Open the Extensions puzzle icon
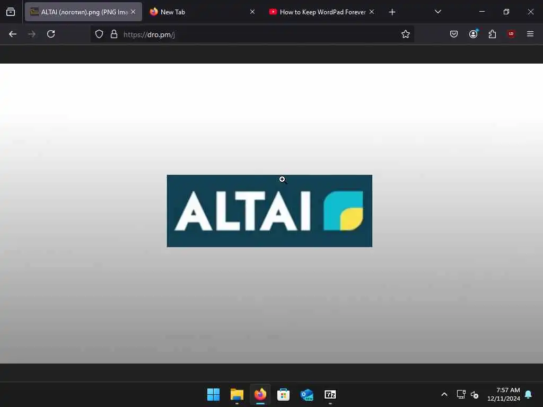Image resolution: width=543 pixels, height=407 pixels. pos(492,34)
